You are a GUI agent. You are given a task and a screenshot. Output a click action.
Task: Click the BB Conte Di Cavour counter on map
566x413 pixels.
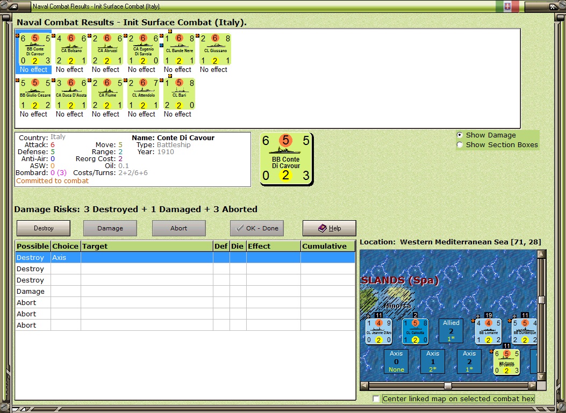506,362
